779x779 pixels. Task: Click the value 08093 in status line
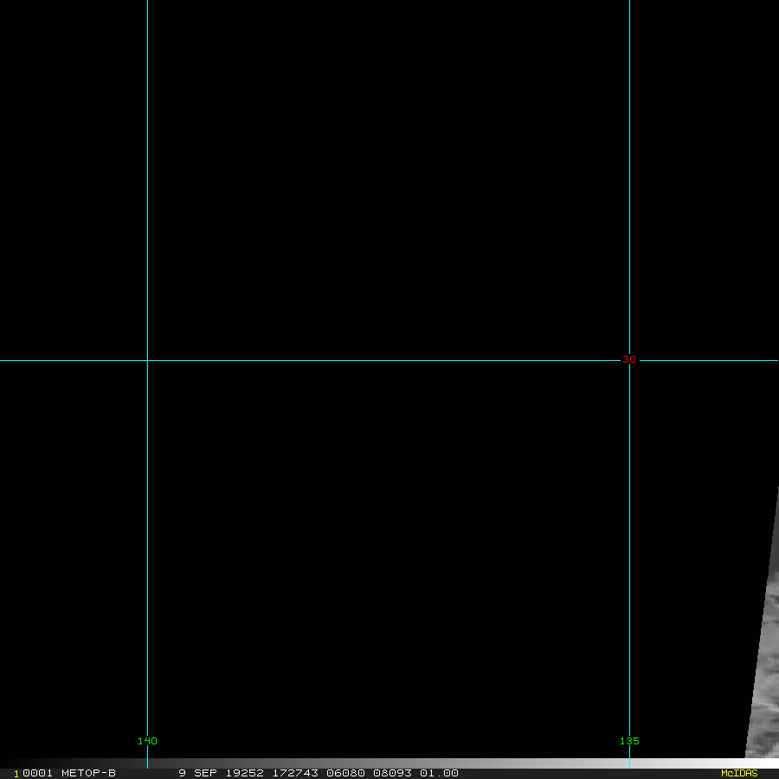point(392,773)
